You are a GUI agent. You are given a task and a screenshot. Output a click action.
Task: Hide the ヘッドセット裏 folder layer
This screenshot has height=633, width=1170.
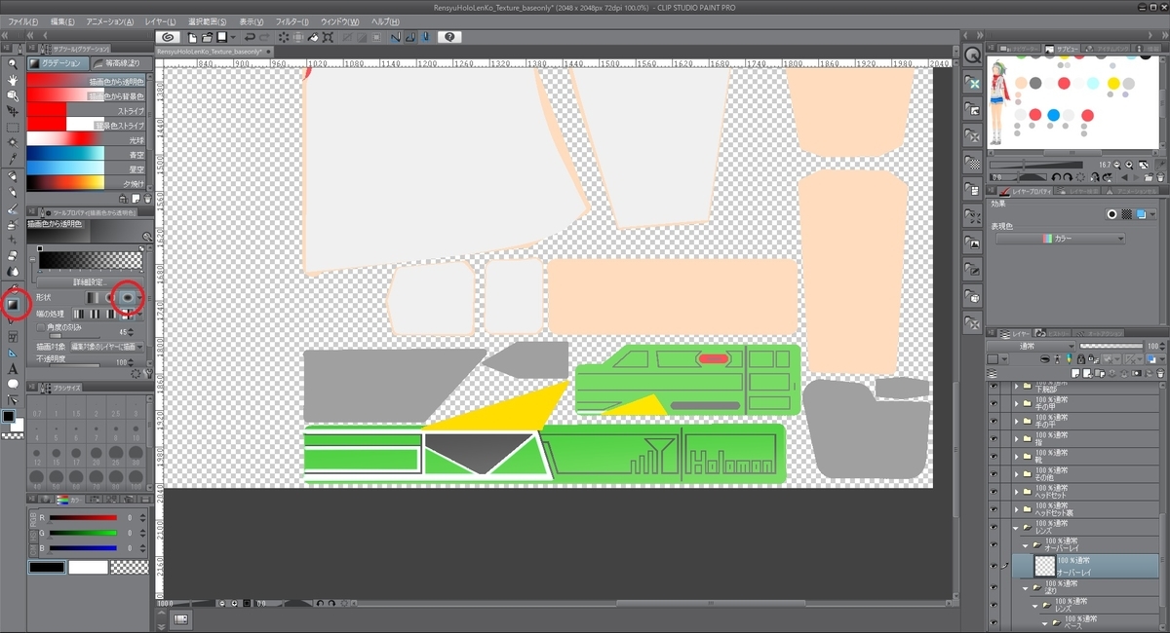(x=994, y=509)
